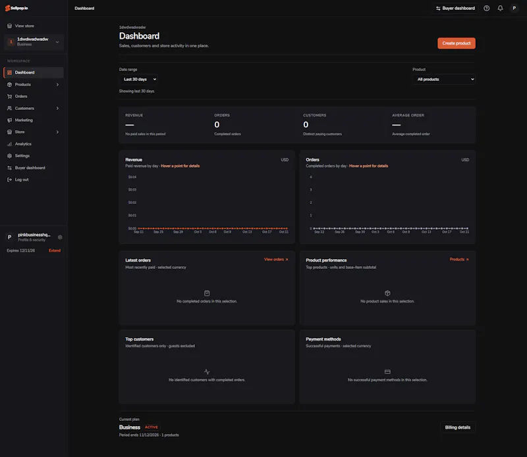Image resolution: width=527 pixels, height=457 pixels.
Task: Click the 'Average completed order' text
Action: (410, 134)
